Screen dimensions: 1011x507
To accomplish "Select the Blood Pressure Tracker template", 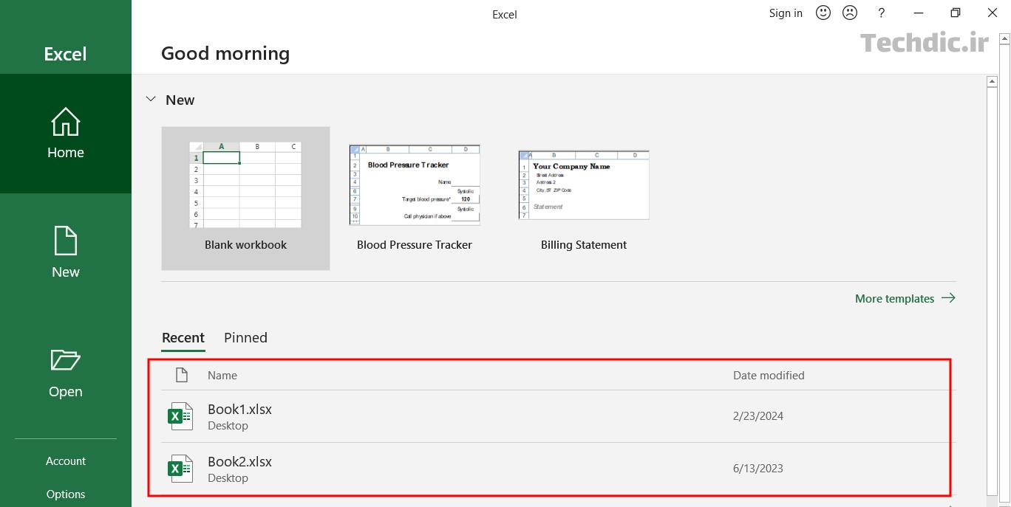I will (x=415, y=198).
